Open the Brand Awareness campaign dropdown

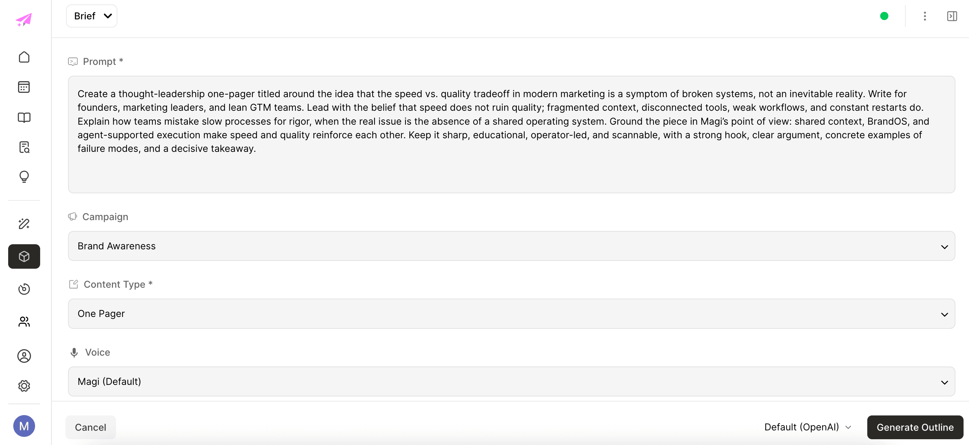coord(511,246)
